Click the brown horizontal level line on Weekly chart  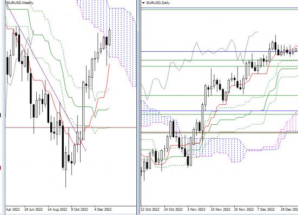71,127
